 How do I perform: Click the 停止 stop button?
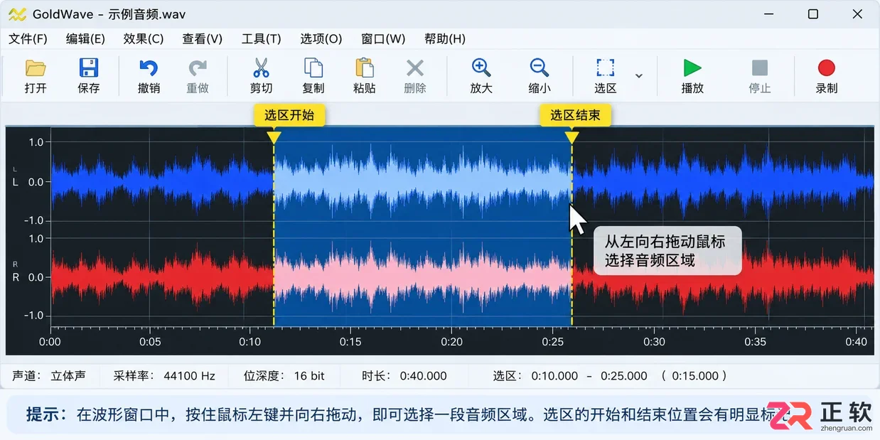[760, 68]
